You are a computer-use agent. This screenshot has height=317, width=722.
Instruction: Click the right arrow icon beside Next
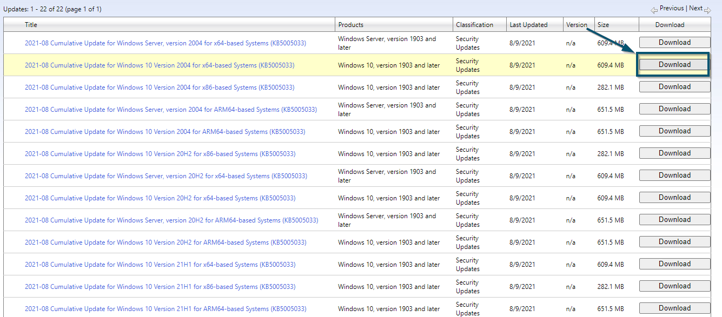tap(707, 9)
